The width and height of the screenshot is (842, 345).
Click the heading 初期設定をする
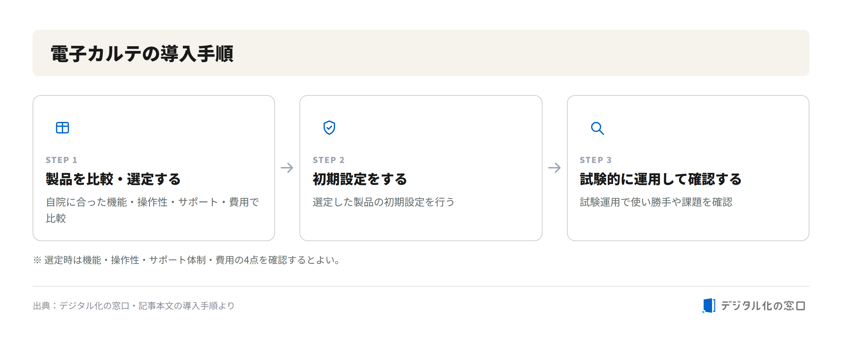click(x=360, y=179)
